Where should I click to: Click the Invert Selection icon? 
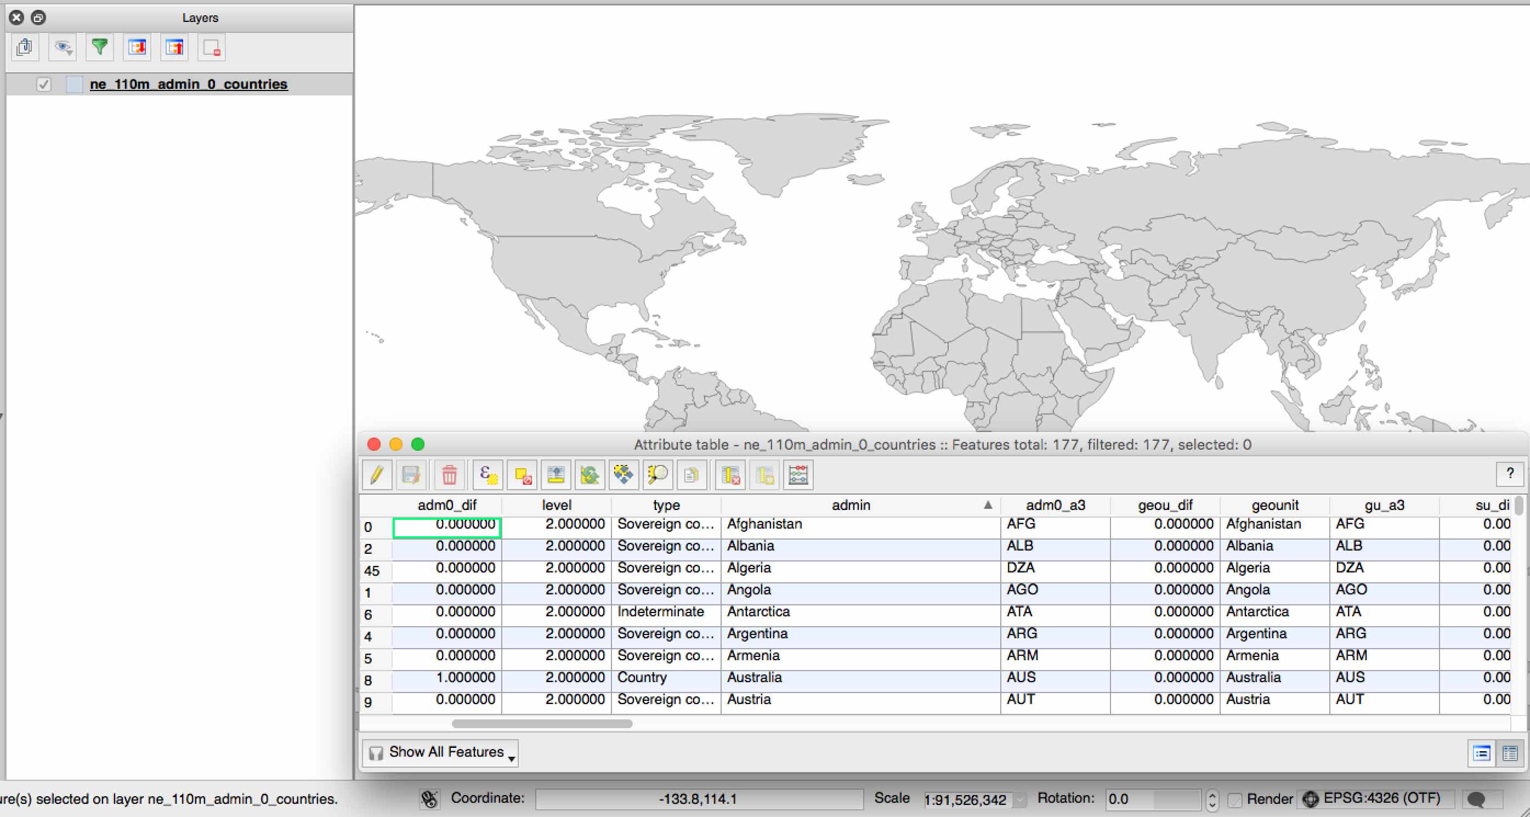pyautogui.click(x=590, y=475)
